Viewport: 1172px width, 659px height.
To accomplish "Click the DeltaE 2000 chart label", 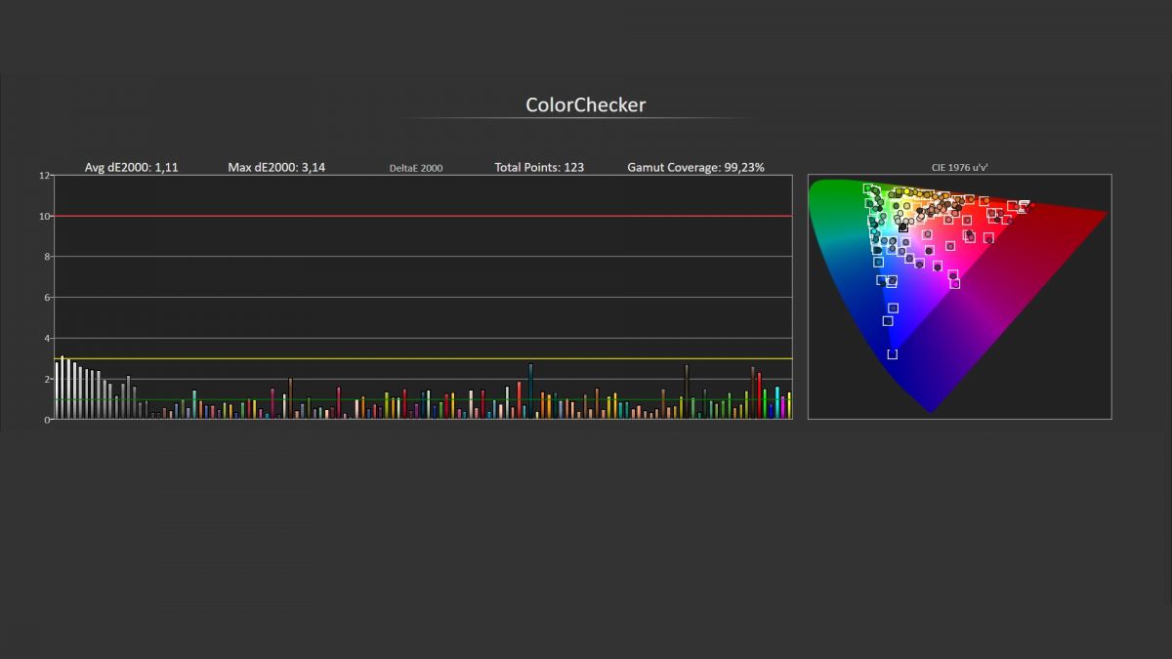I will coord(416,168).
